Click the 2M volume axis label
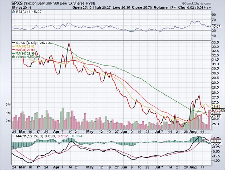 (8, 121)
